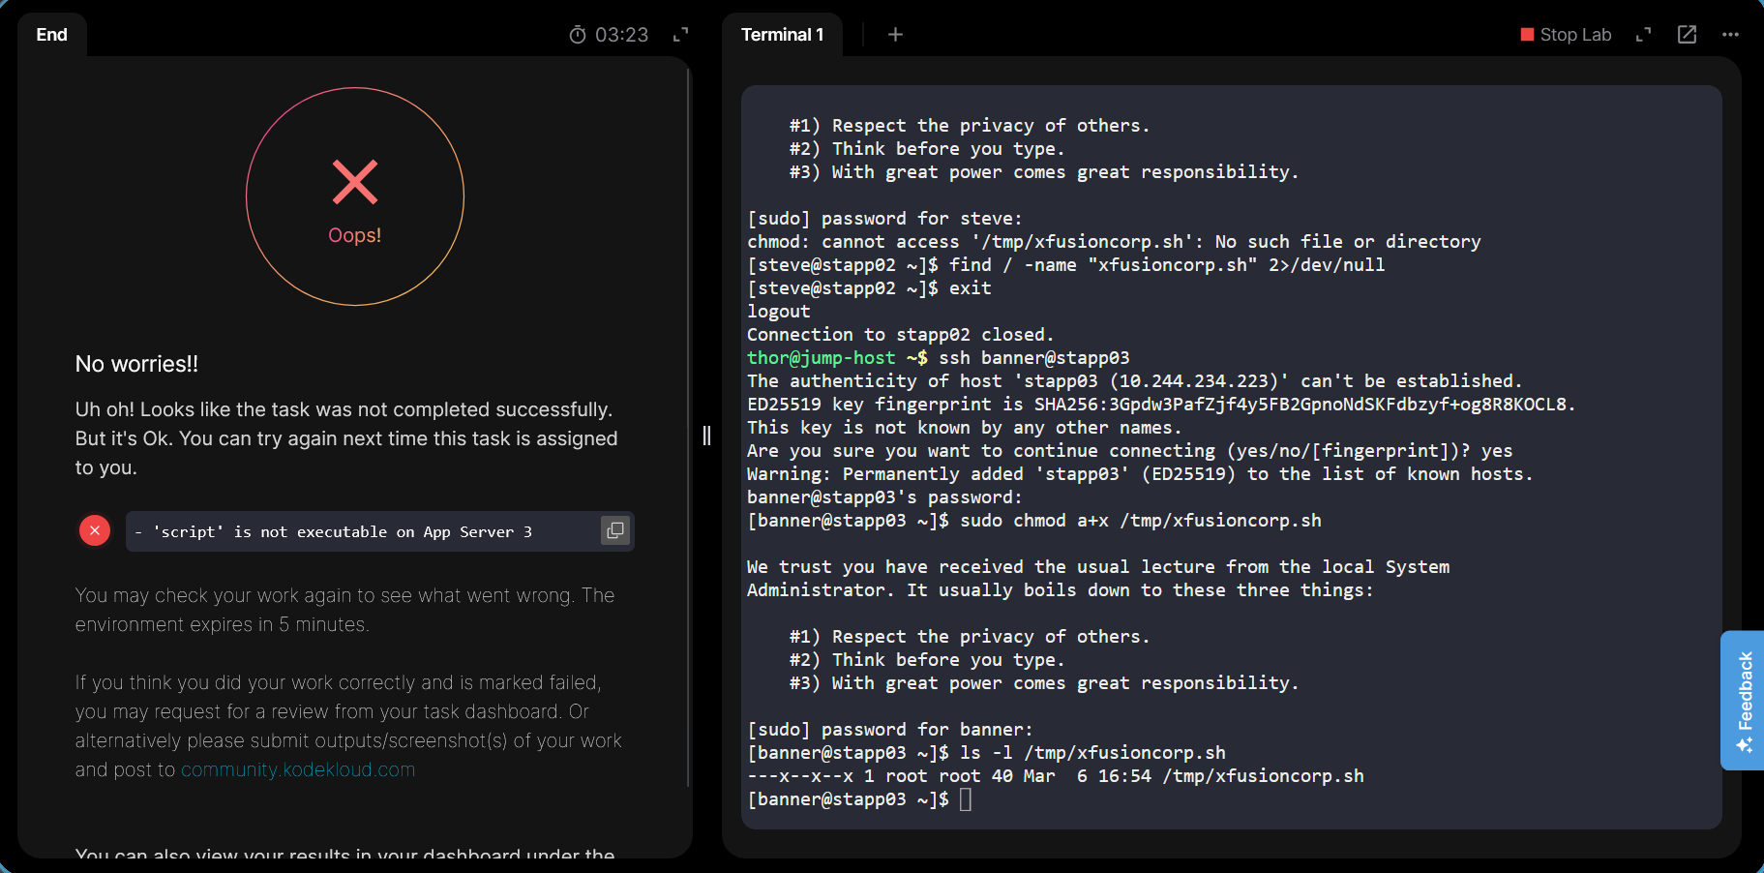
Task: Open the three-dot more options menu
Action: click(x=1730, y=35)
